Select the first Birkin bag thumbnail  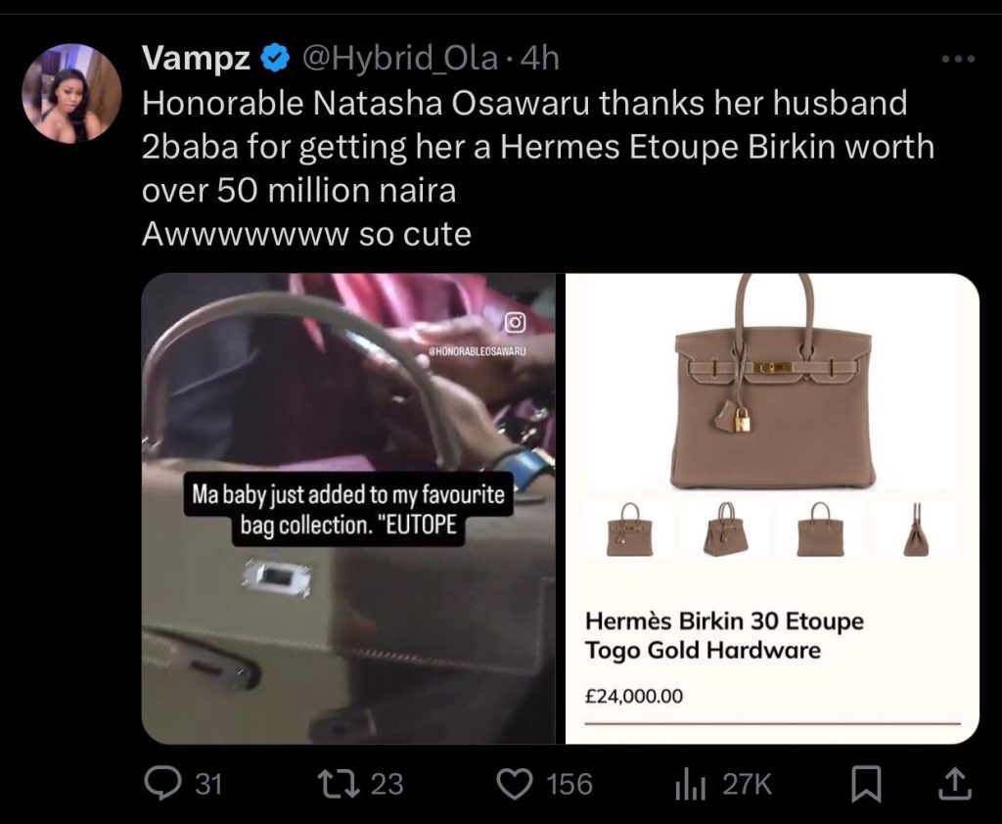pos(629,529)
